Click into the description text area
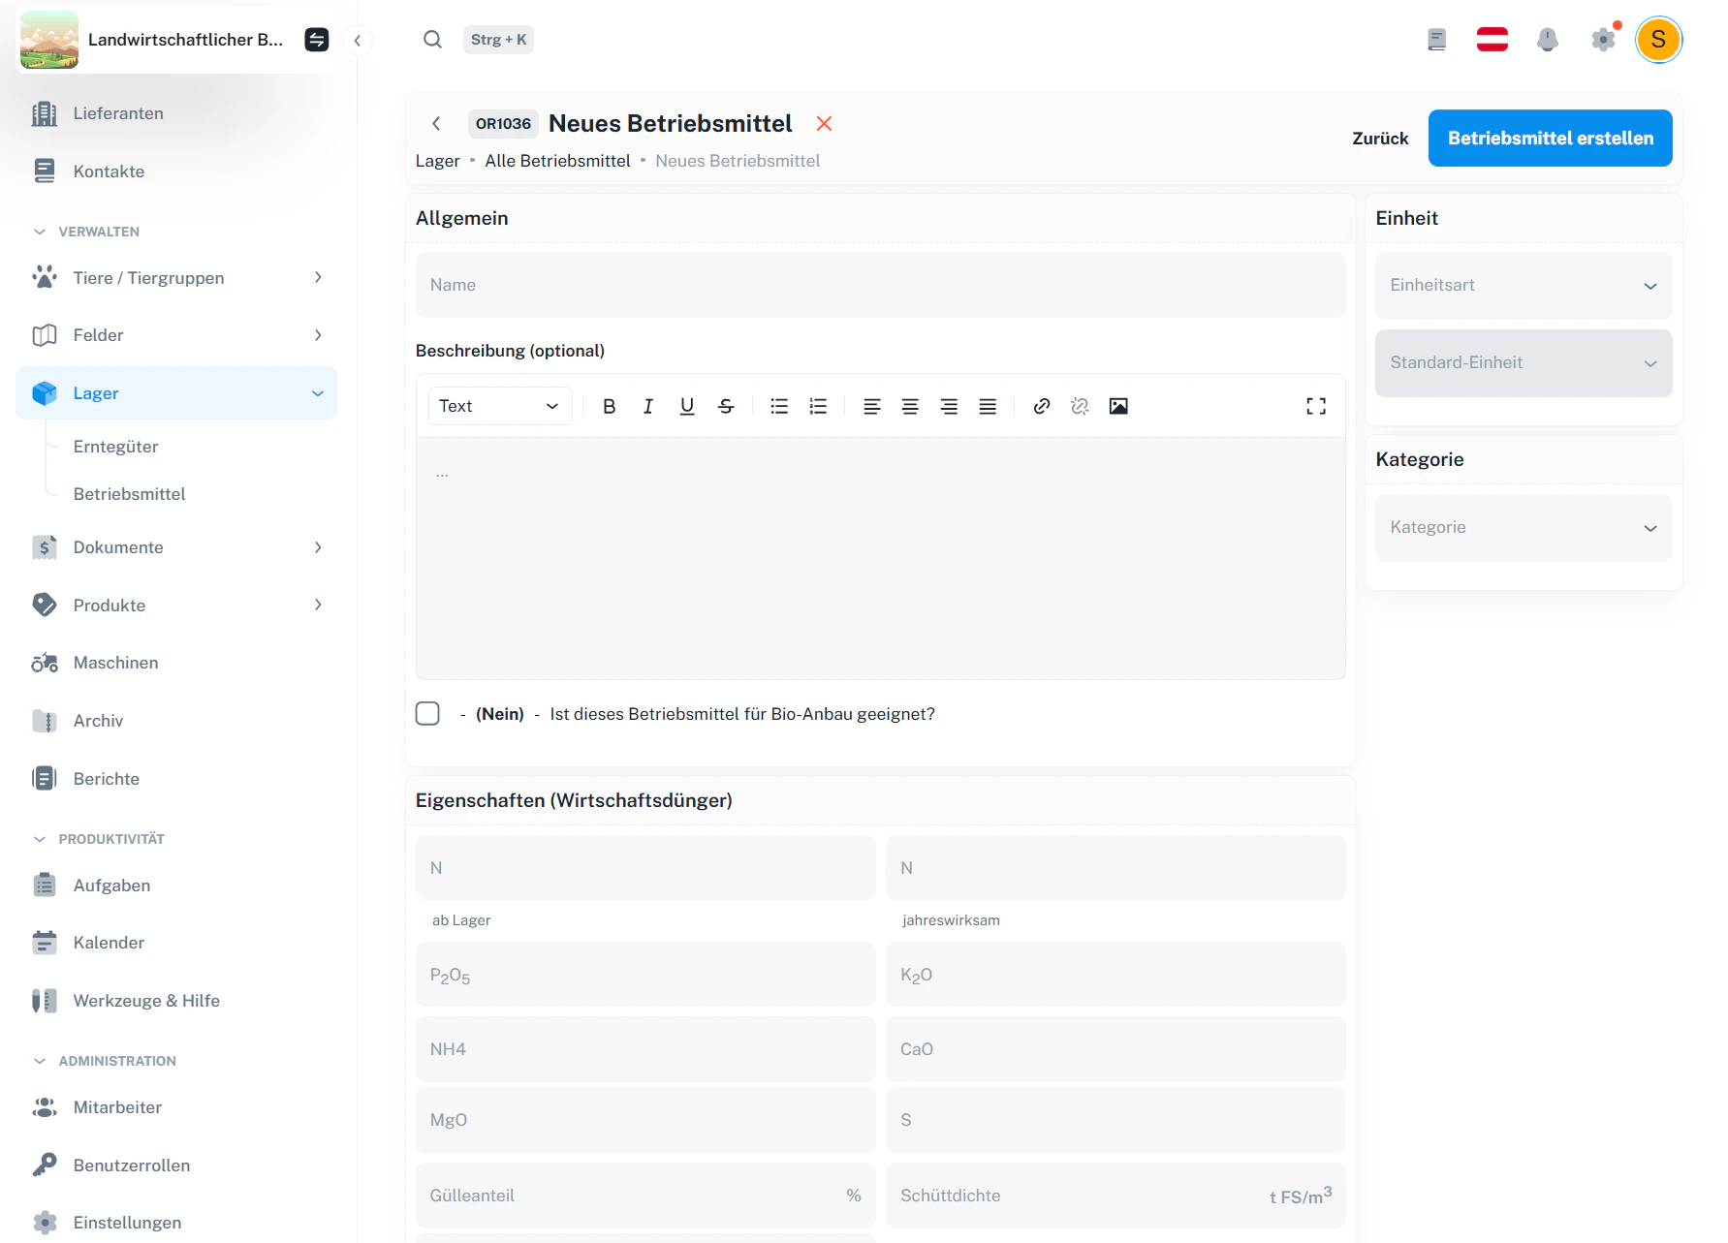This screenshot has height=1243, width=1728. click(x=880, y=558)
